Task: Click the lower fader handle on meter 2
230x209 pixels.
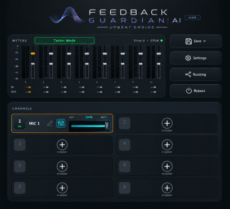Action: (51, 64)
